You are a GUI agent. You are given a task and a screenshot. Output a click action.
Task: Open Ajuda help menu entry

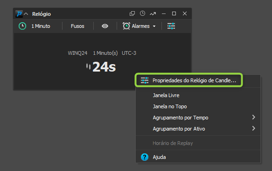pyautogui.click(x=198, y=157)
